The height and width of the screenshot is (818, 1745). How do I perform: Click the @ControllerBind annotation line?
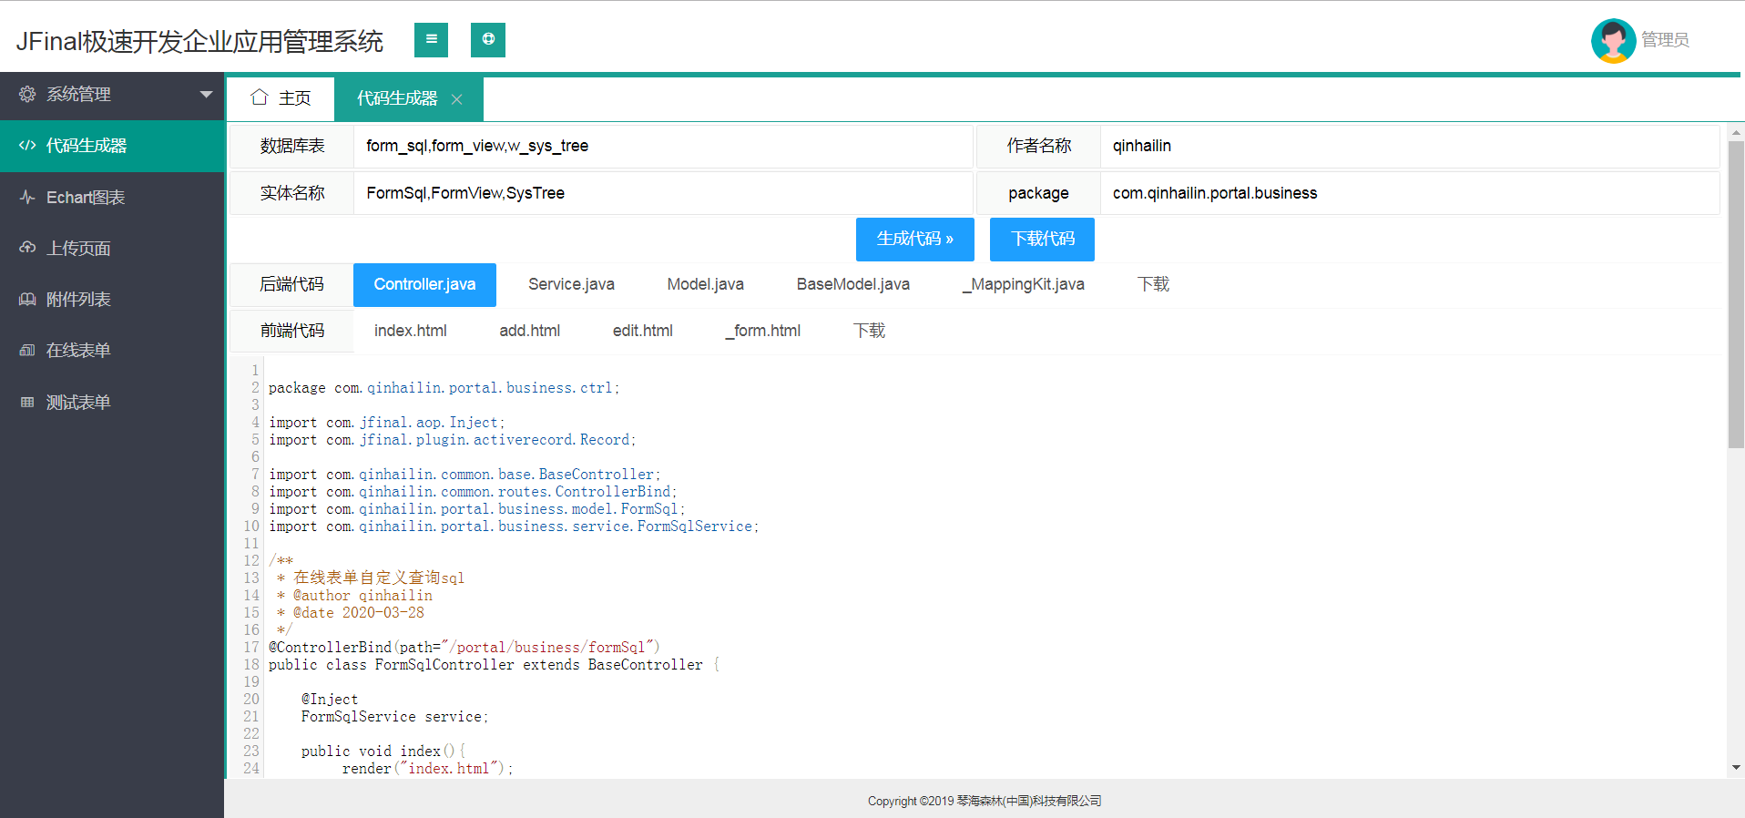[464, 648]
